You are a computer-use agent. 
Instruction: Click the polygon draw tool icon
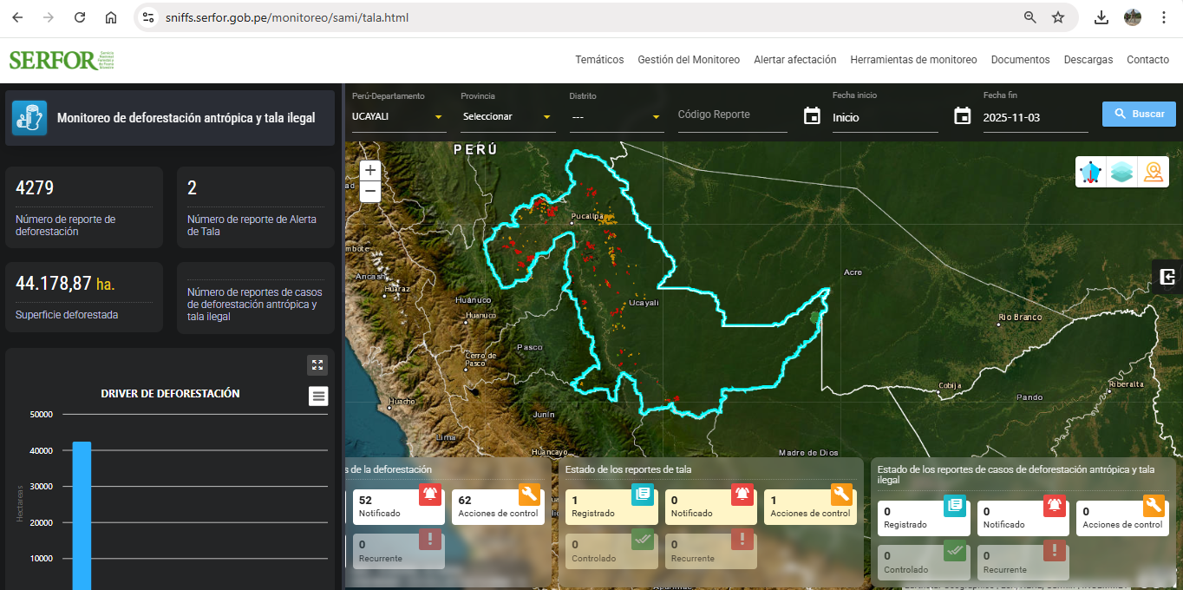coord(1090,172)
